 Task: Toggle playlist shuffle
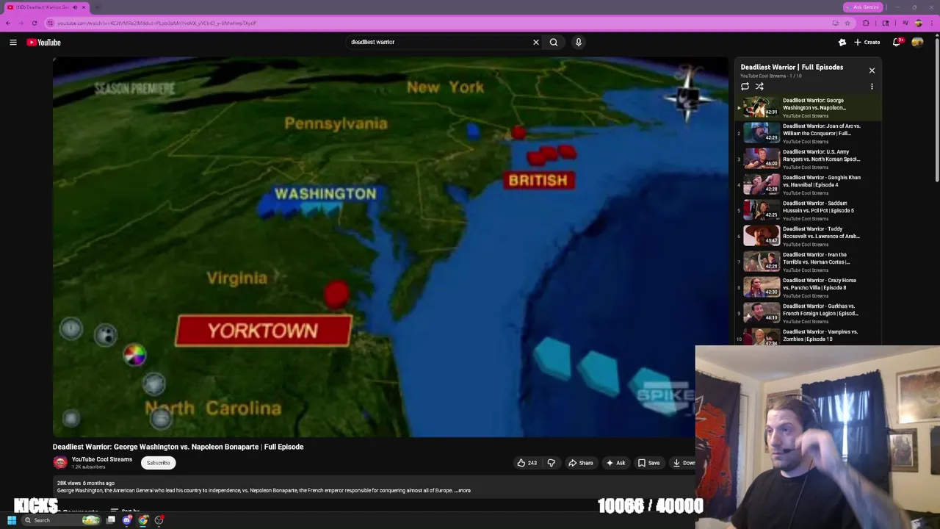[x=759, y=87]
